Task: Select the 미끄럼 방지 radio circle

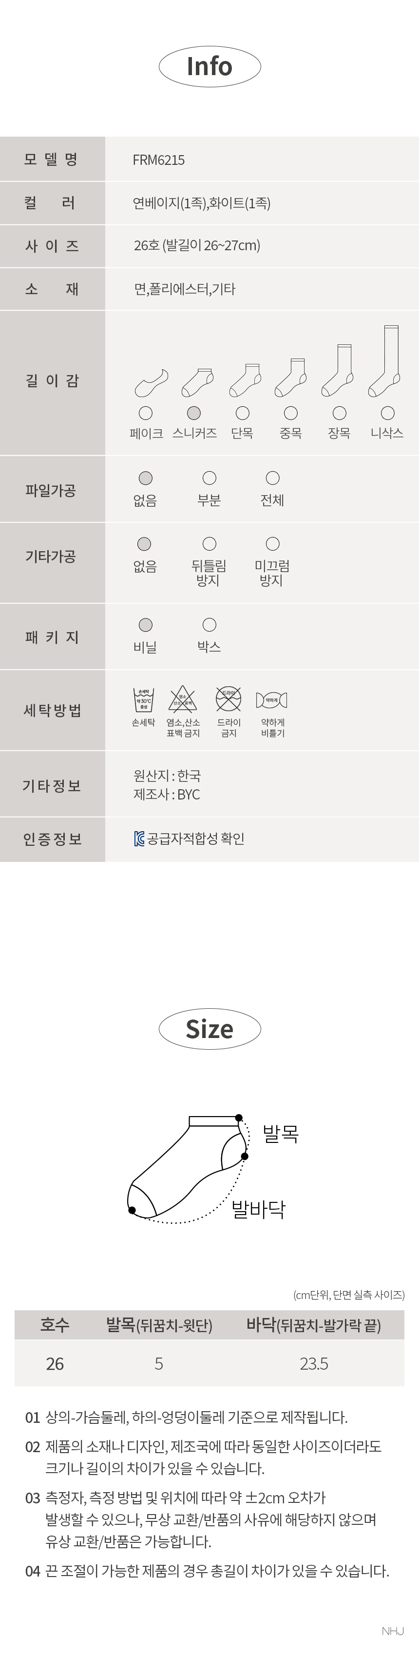Action: (273, 544)
